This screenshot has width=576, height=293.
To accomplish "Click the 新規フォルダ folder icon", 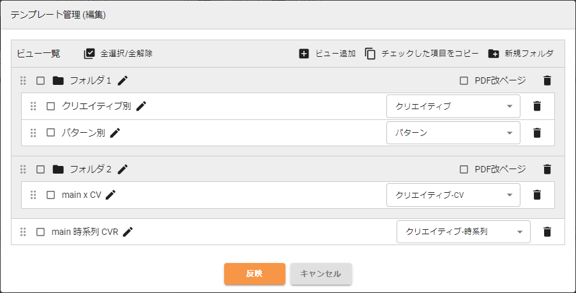I will tap(494, 54).
